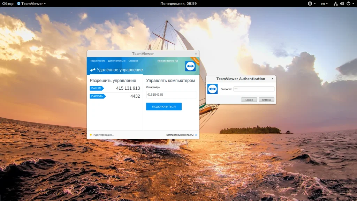The width and height of the screenshot is (357, 201).
Task: Click the Log on button
Action: coord(249,100)
